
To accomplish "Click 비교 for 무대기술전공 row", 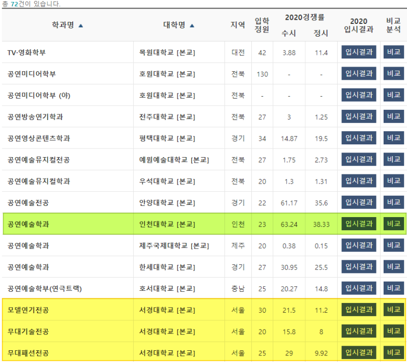I will coord(393,331).
